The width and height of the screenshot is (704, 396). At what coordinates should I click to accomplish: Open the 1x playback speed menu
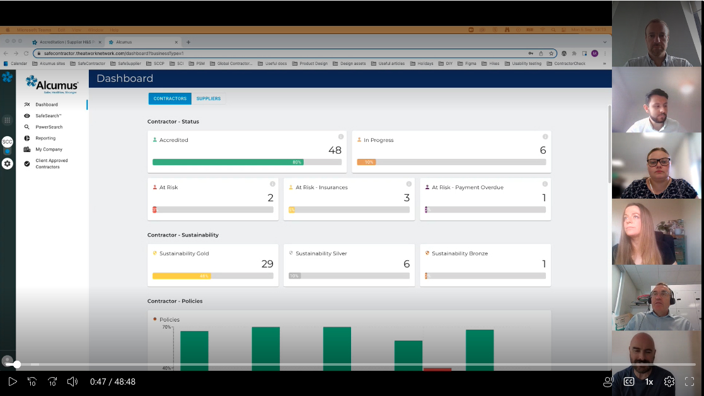(x=649, y=381)
